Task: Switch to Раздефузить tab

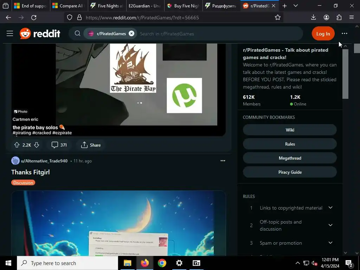Action: click(221, 6)
